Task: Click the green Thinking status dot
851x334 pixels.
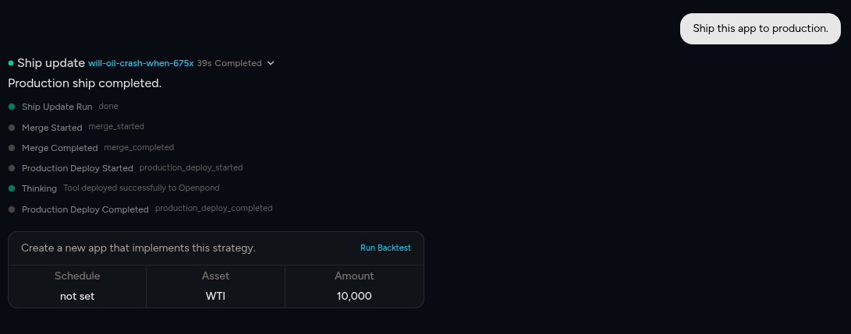Action: click(12, 188)
